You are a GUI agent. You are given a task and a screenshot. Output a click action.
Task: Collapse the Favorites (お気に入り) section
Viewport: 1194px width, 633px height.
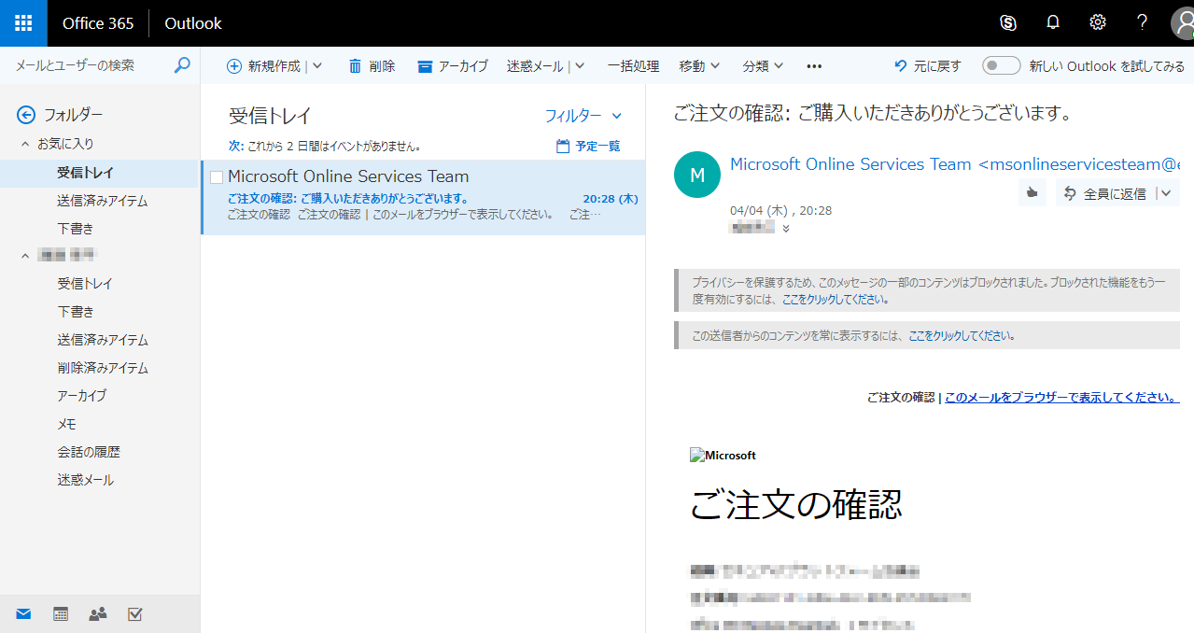pos(25,145)
